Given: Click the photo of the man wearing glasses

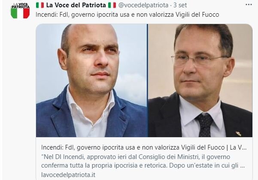Looking at the screenshot, I should [x=200, y=81].
